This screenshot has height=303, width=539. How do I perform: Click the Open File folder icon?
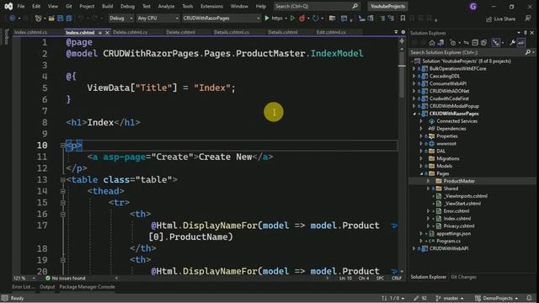(x=51, y=19)
